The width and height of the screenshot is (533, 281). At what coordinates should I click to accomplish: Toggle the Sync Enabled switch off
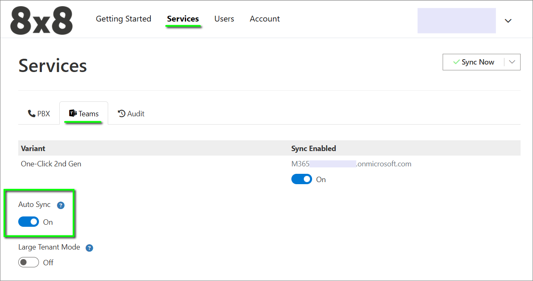tap(302, 179)
